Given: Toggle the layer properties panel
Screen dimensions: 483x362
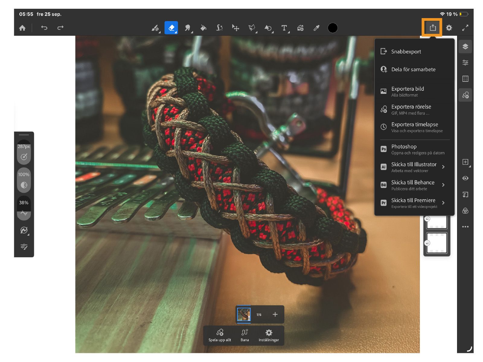Looking at the screenshot, I should (465, 63).
